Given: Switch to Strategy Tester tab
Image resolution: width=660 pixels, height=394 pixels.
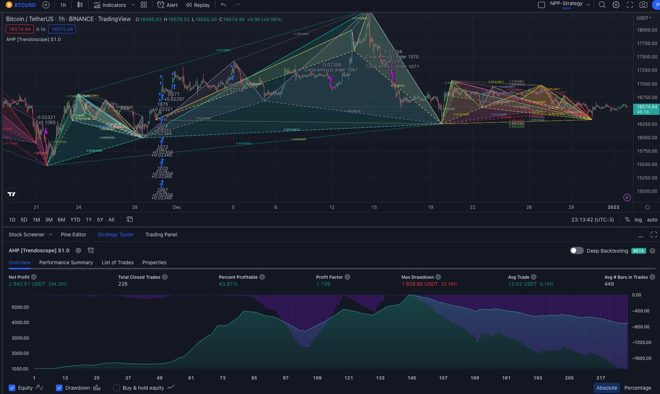Looking at the screenshot, I should pos(116,235).
